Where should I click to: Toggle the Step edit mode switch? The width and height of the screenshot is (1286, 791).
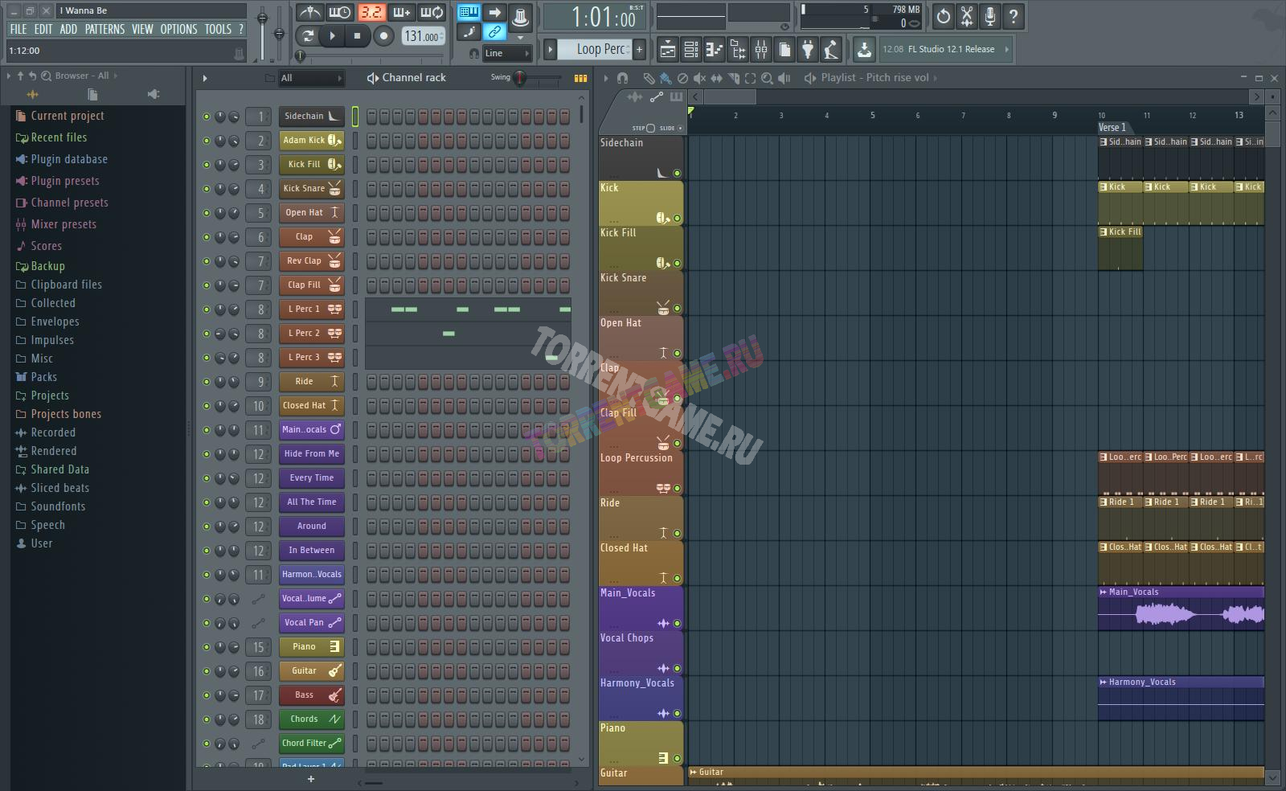tap(649, 128)
